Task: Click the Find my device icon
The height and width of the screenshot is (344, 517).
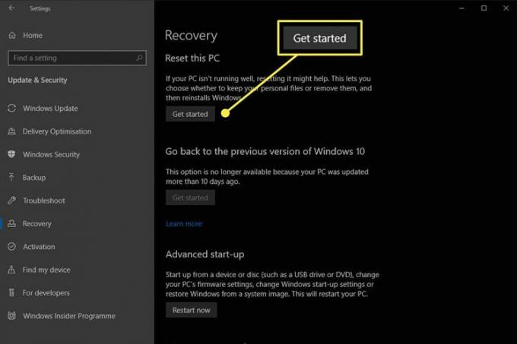Action: tap(11, 270)
